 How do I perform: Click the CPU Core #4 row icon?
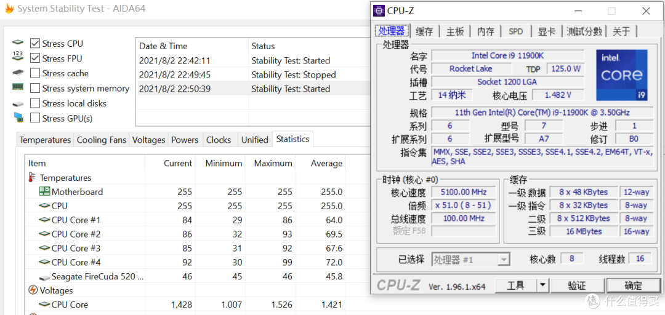click(x=44, y=262)
